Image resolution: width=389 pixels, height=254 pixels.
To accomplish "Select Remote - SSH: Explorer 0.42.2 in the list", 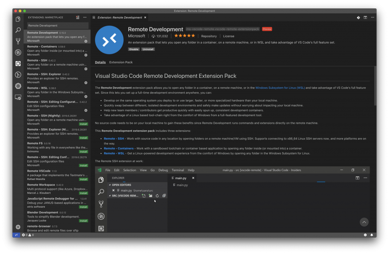I will tap(57, 78).
